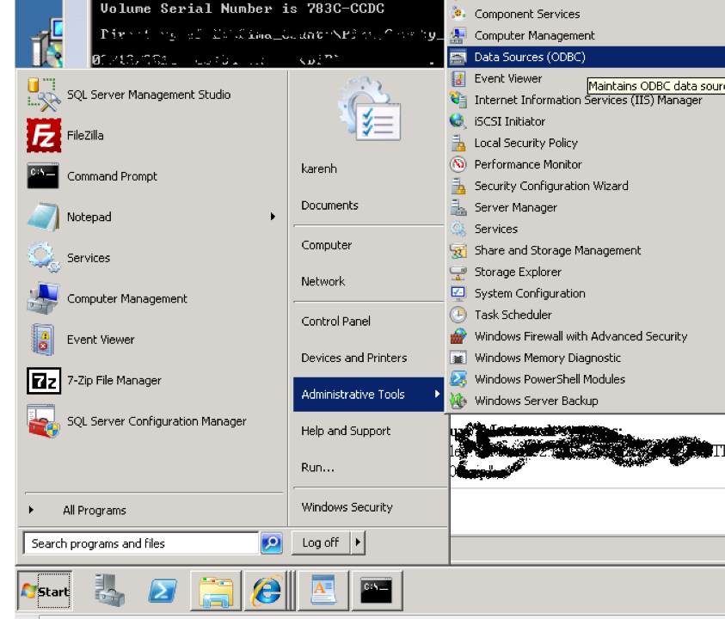This screenshot has height=619, width=725.
Task: Click Local Security Policy icon
Action: pyautogui.click(x=458, y=143)
